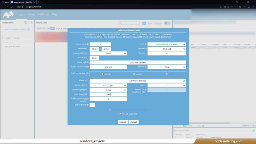Click the Output path info icon

(88, 62)
